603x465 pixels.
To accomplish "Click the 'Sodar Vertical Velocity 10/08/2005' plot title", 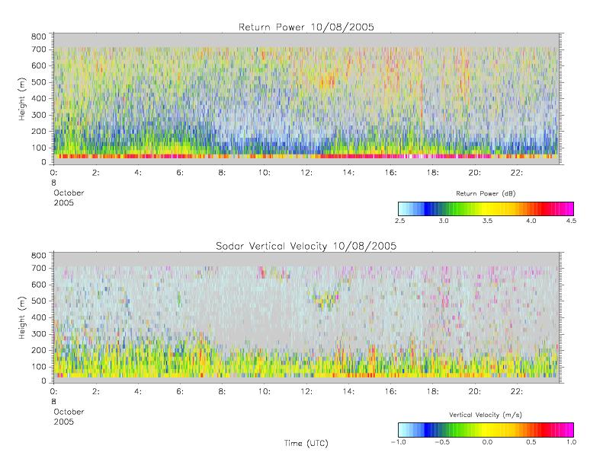I will [x=306, y=246].
